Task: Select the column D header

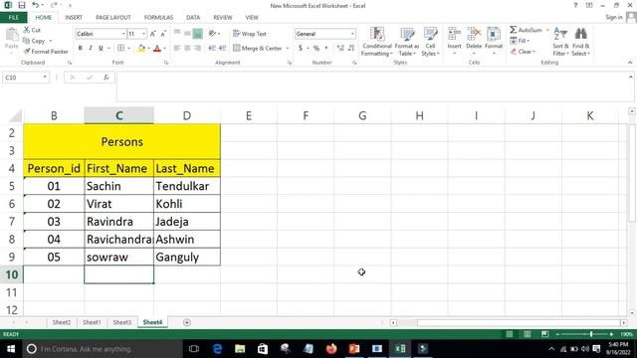Action: 187,115
